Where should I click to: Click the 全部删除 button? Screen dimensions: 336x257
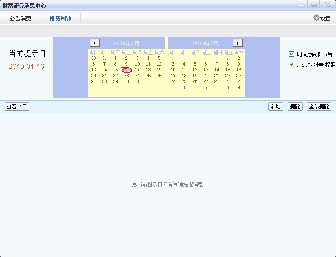(319, 107)
